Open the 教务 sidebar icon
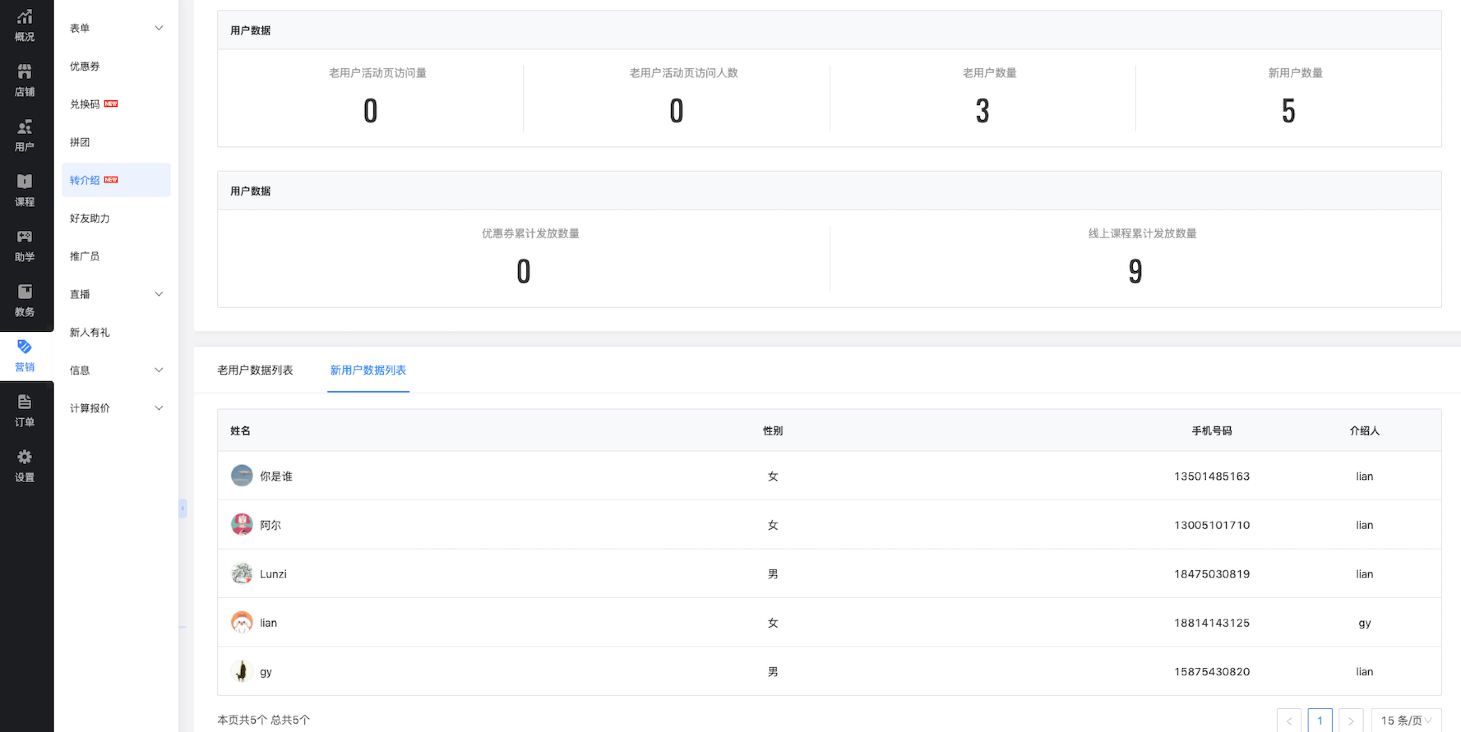1461x732 pixels. 24,300
